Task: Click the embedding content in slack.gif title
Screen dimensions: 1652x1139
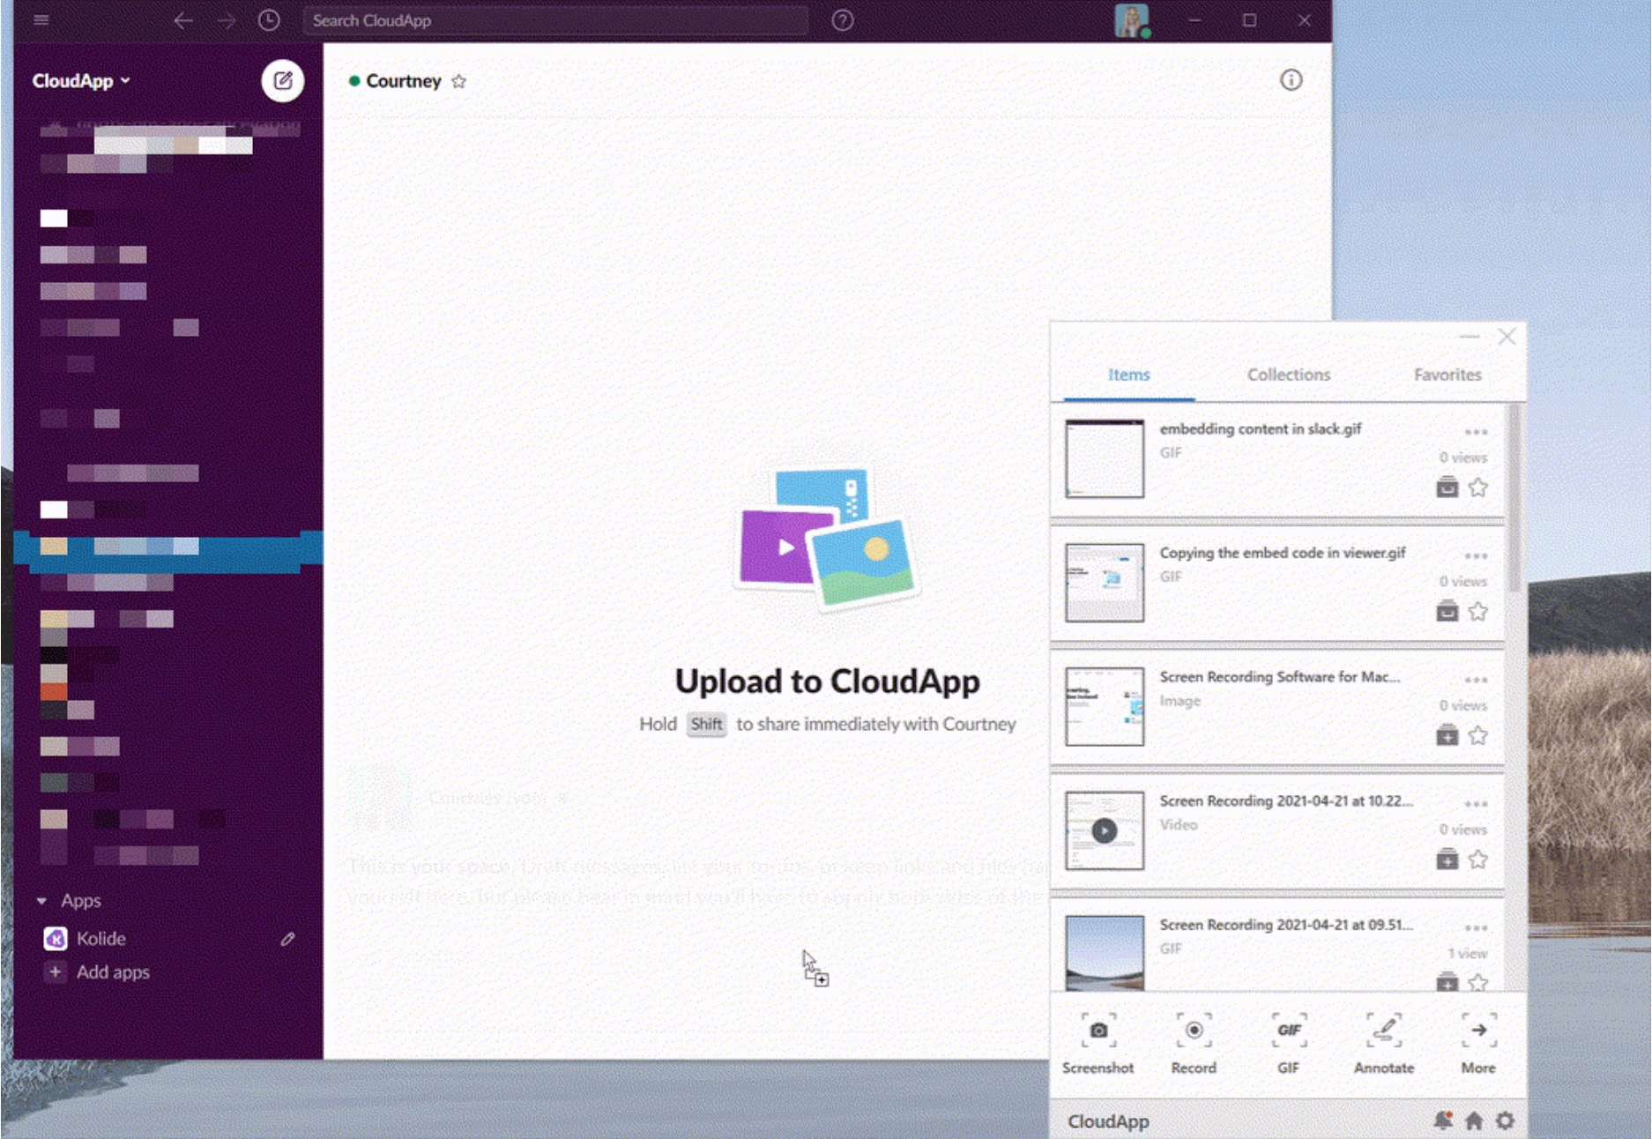Action: pos(1260,429)
